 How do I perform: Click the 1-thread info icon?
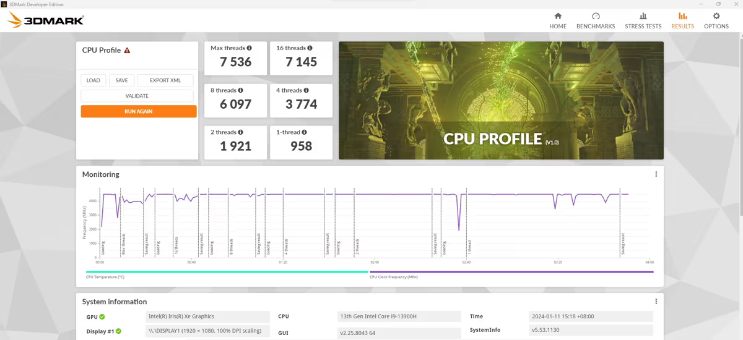pos(305,132)
